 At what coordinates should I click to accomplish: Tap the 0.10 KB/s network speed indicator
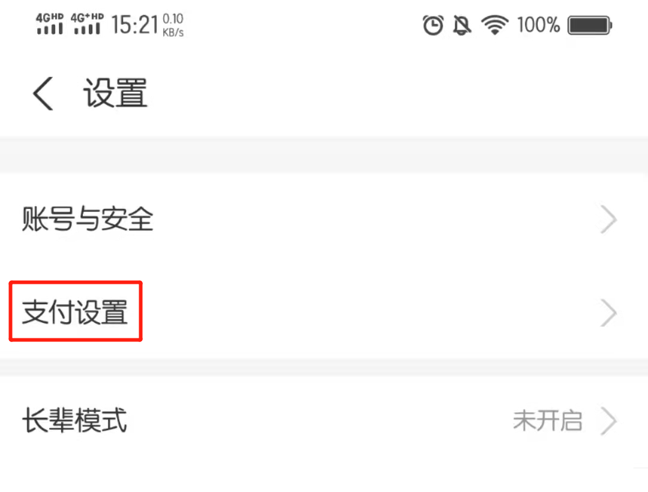pyautogui.click(x=173, y=25)
